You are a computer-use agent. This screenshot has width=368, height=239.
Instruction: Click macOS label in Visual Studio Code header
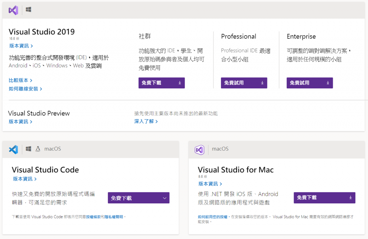(52, 149)
